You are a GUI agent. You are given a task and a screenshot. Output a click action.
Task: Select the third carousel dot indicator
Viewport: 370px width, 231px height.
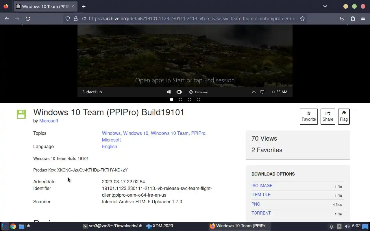pyautogui.click(x=189, y=99)
